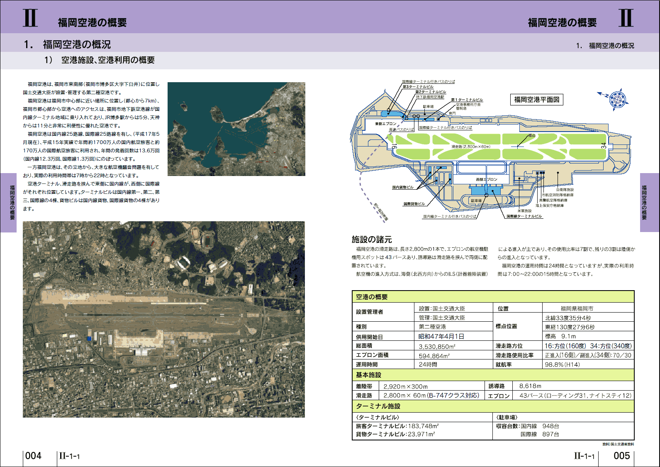This screenshot has height=467, width=660.
Task: Click the 国際貨物ビル map label
Action: [414, 204]
